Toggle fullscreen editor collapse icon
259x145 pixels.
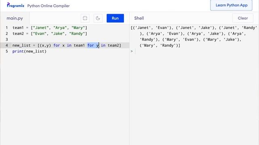tap(85, 18)
